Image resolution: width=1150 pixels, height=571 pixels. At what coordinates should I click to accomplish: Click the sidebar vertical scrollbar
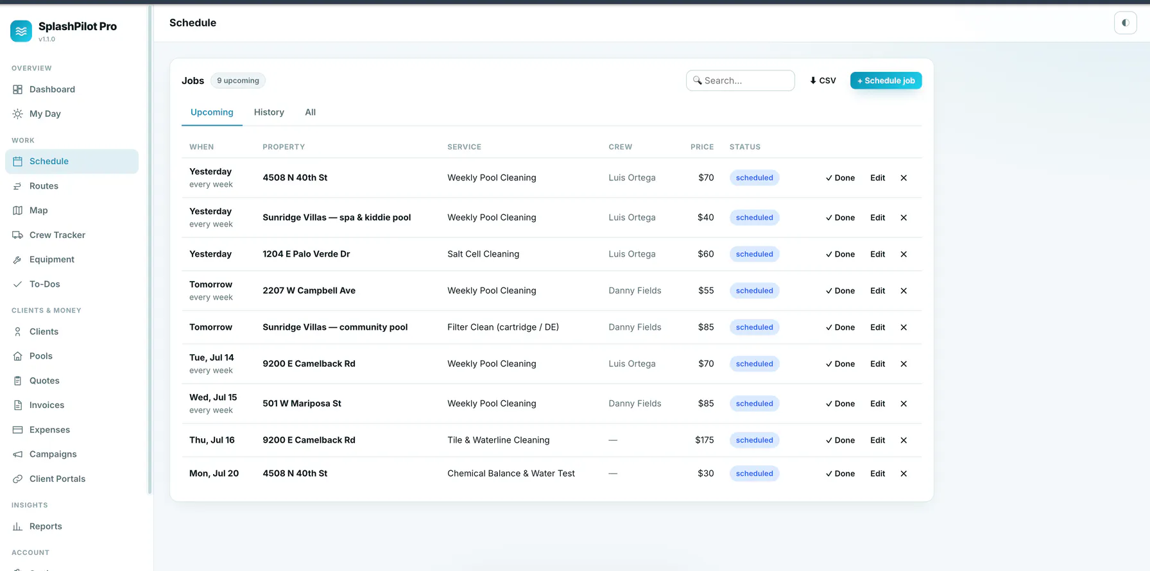tap(150, 250)
